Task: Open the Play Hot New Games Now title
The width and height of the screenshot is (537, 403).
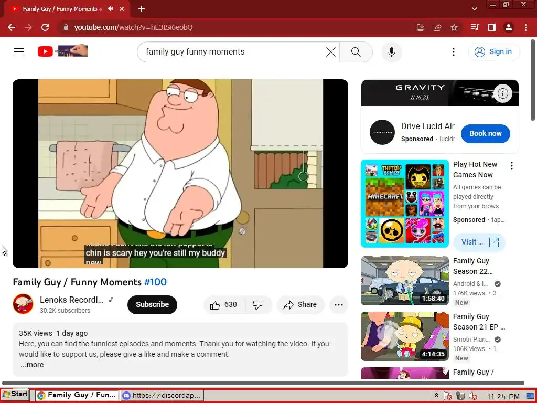Action: (475, 169)
